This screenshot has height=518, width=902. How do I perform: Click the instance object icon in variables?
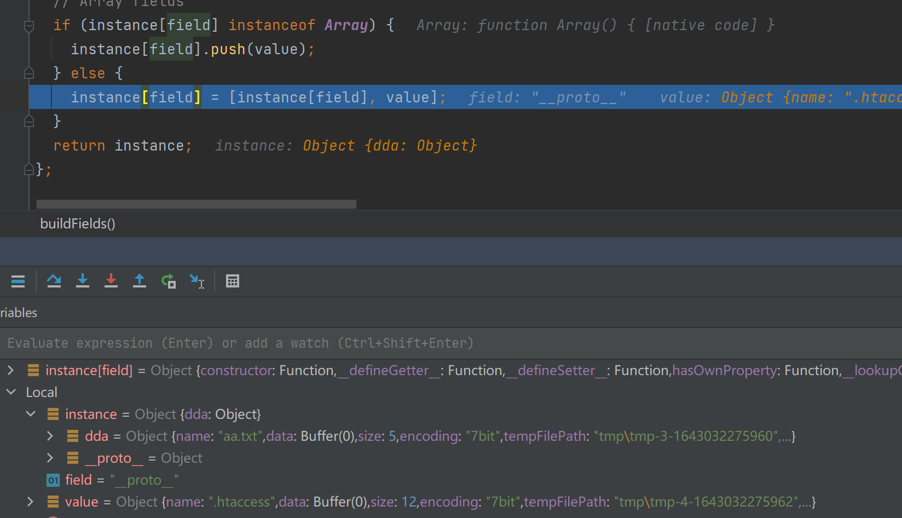tap(53, 414)
